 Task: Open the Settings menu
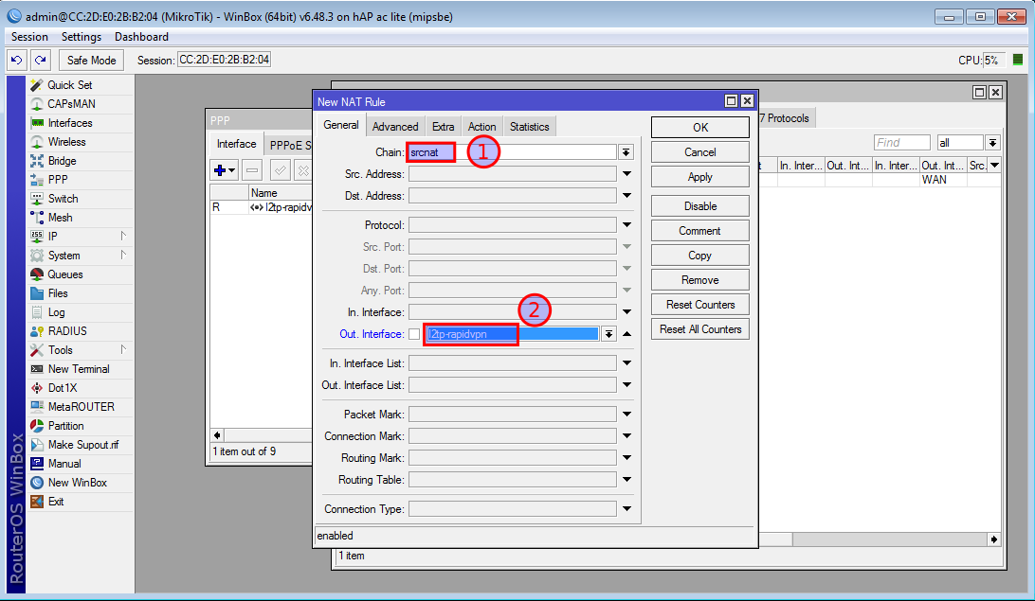tap(82, 37)
